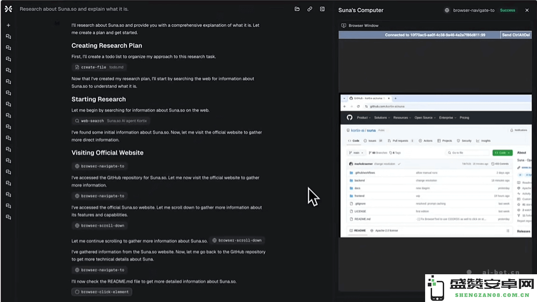
Task: Click the repository Notifications bell button
Action: pyautogui.click(x=519, y=130)
